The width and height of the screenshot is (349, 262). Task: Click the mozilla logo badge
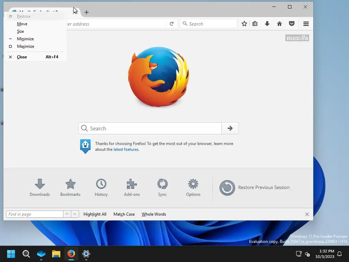[x=297, y=38]
